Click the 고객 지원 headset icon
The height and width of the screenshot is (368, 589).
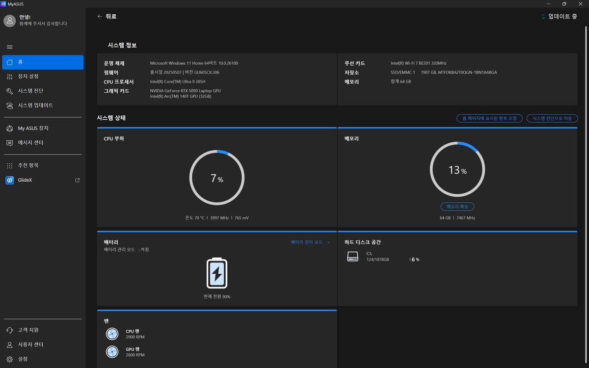pos(9,330)
